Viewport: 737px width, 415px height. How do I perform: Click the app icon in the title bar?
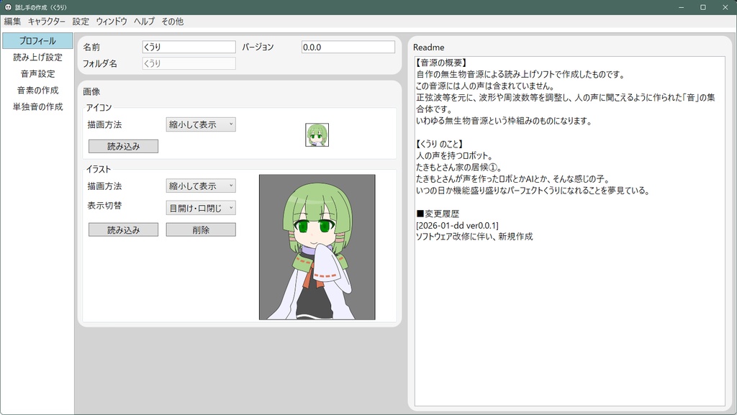[x=7, y=6]
